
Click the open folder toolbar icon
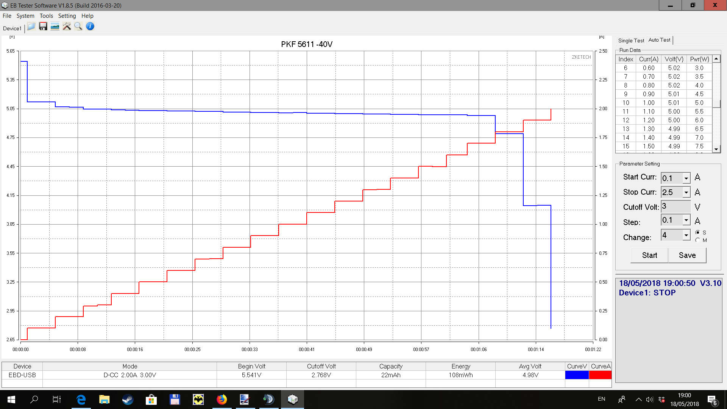click(x=31, y=27)
